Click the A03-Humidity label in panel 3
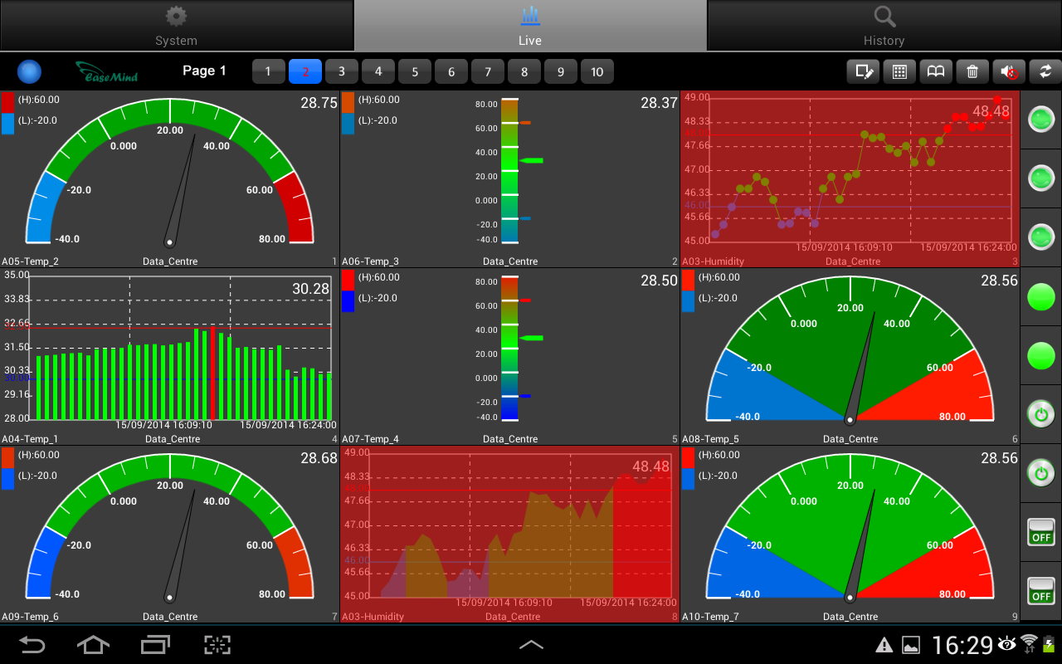The height and width of the screenshot is (664, 1062). [714, 261]
